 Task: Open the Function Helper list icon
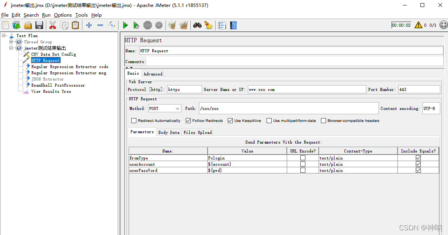pos(222,25)
